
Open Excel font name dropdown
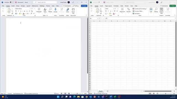113,9
